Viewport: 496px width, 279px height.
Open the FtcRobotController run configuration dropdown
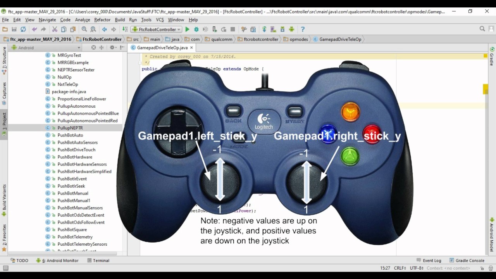(157, 29)
